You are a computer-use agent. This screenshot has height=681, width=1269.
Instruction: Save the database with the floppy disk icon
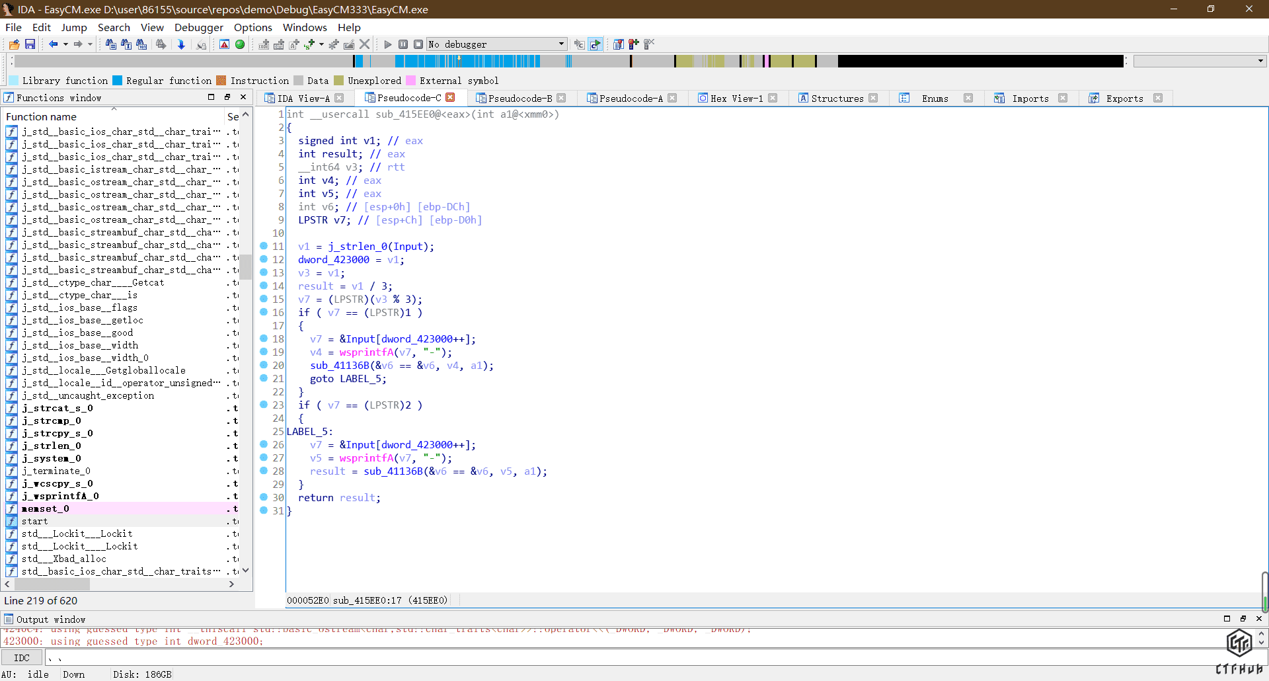click(x=30, y=44)
